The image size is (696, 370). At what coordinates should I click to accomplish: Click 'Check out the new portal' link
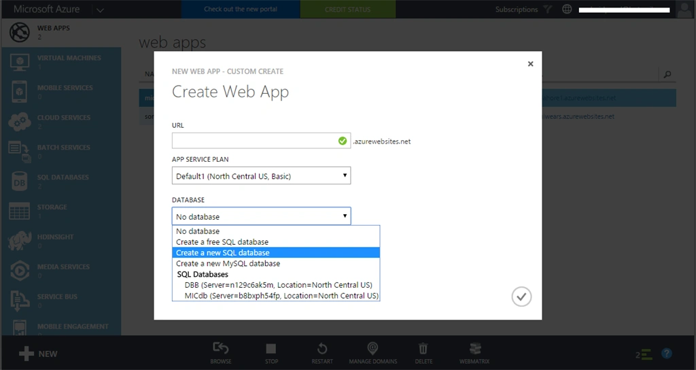[241, 9]
